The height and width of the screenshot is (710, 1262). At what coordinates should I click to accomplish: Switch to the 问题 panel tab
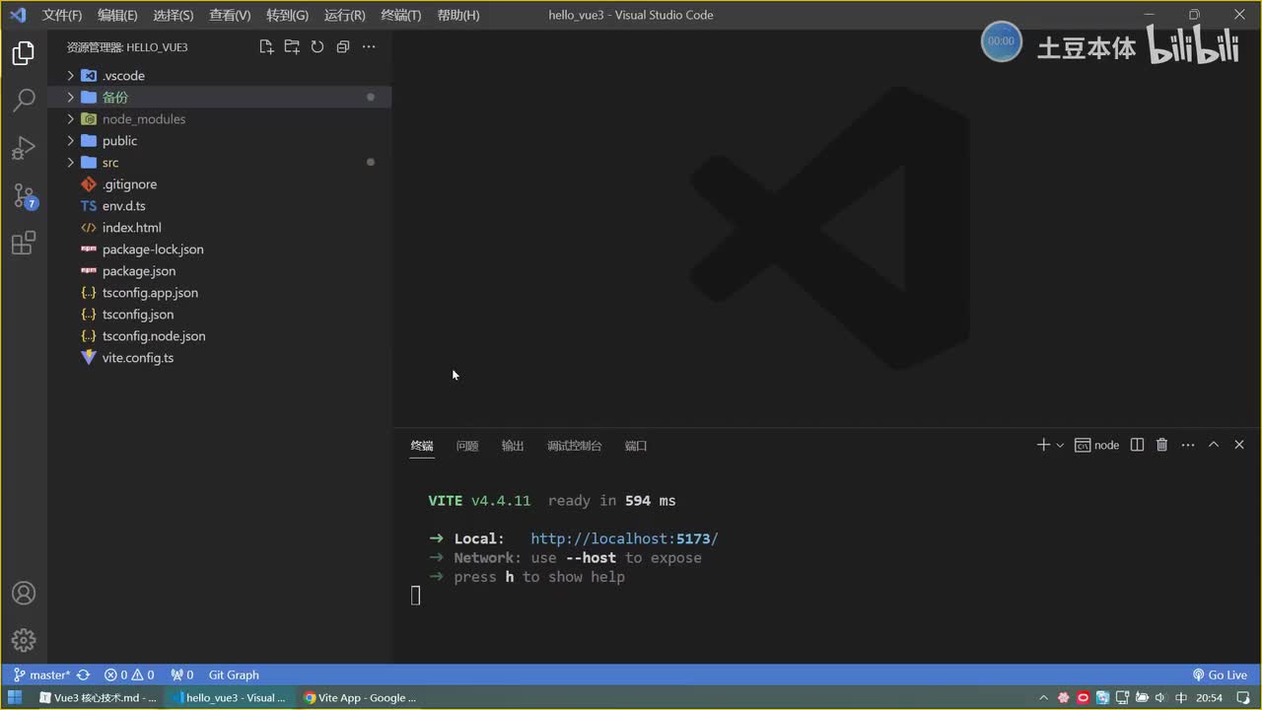(x=467, y=446)
